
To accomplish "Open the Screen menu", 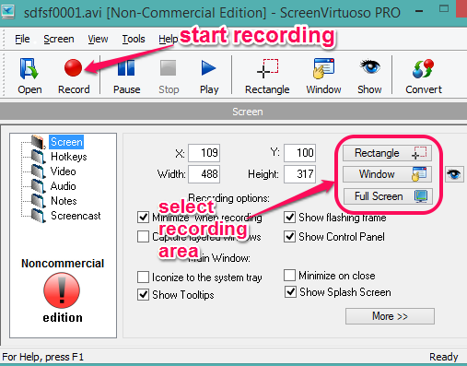I will click(x=59, y=39).
